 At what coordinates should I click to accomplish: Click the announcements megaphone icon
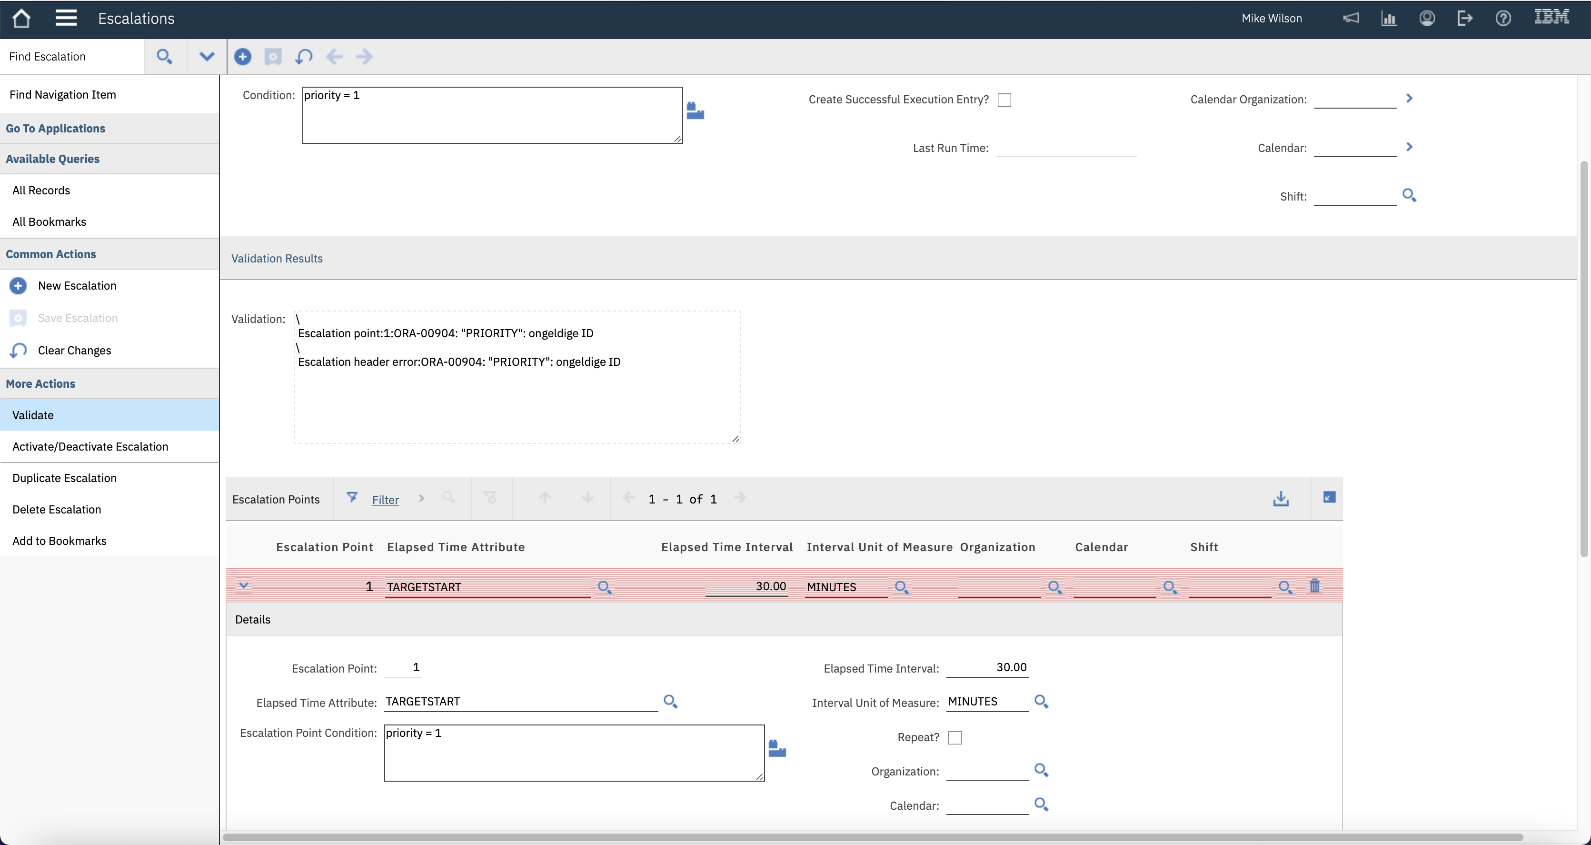tap(1352, 18)
